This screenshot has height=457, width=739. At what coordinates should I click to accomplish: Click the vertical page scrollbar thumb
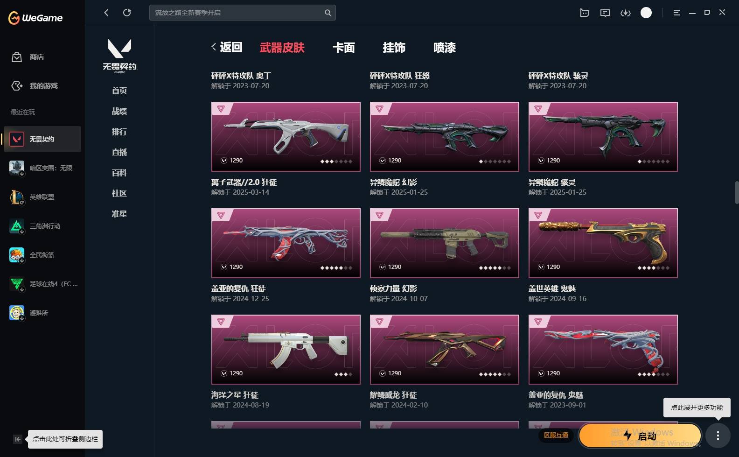coord(737,192)
